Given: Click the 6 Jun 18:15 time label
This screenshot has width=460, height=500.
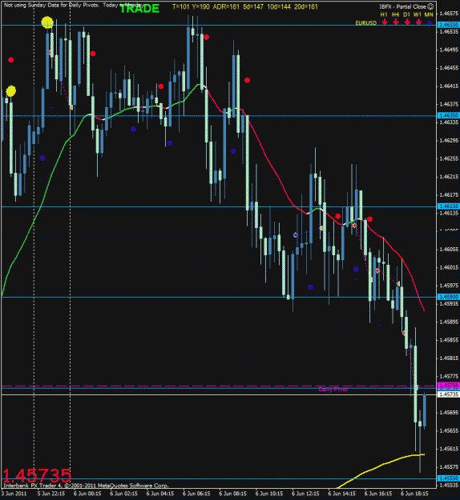Looking at the screenshot, I should click(414, 494).
